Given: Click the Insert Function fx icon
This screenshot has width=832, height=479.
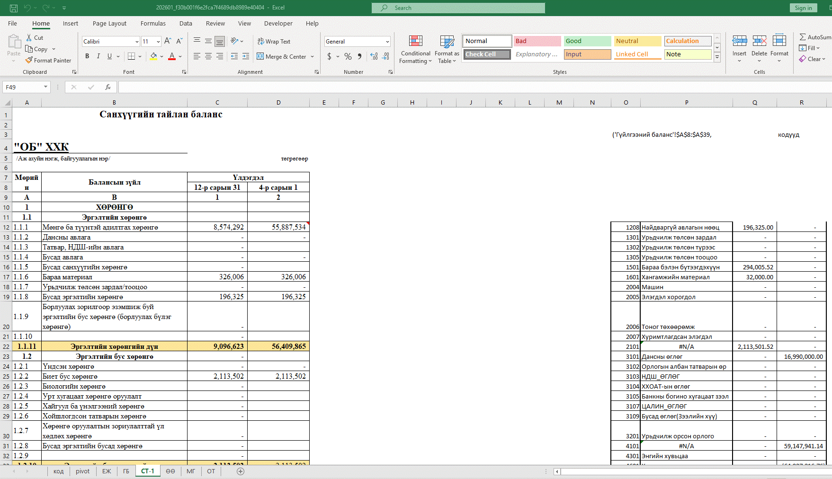Looking at the screenshot, I should point(108,87).
